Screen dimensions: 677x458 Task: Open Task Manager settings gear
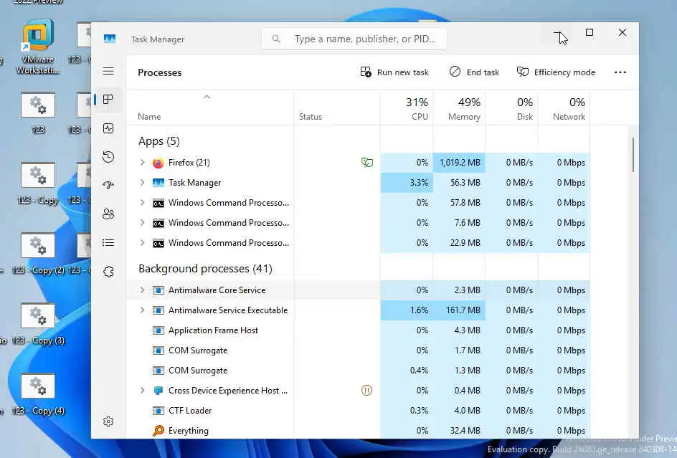click(108, 421)
